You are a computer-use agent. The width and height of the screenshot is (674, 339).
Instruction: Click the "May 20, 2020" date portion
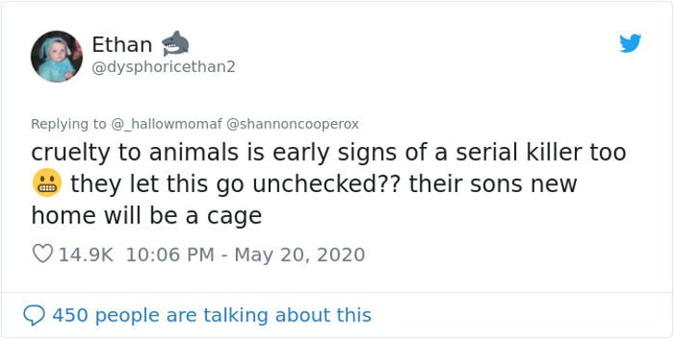click(x=300, y=254)
